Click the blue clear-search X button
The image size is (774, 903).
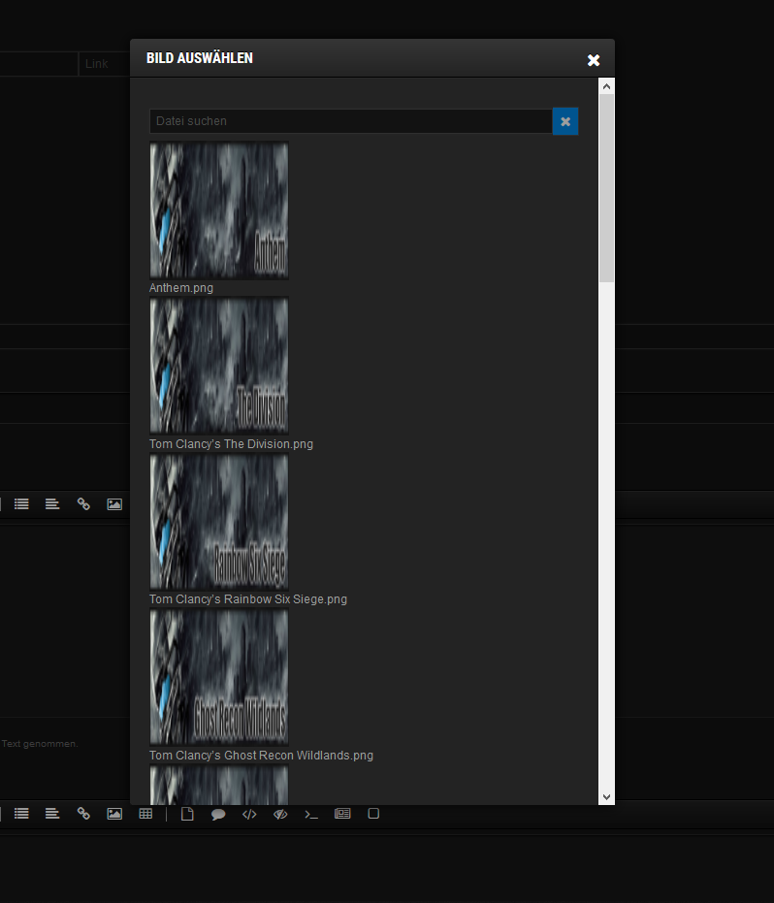click(565, 121)
